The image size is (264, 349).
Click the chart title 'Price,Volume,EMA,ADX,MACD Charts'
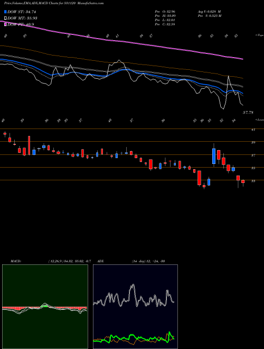click(32, 4)
